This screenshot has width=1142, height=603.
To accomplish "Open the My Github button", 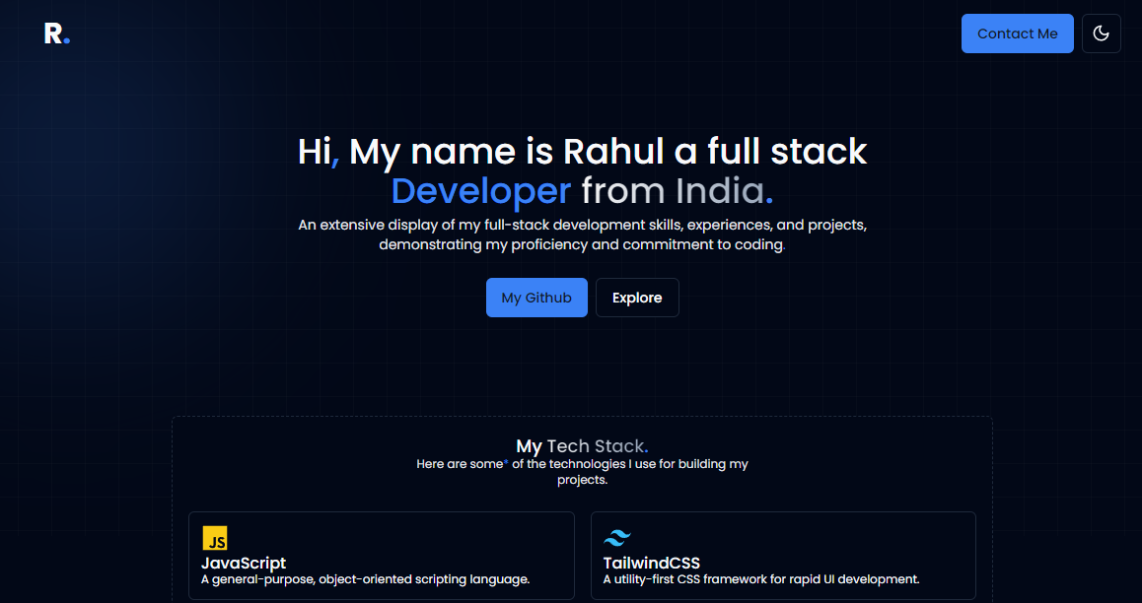I will [x=536, y=297].
